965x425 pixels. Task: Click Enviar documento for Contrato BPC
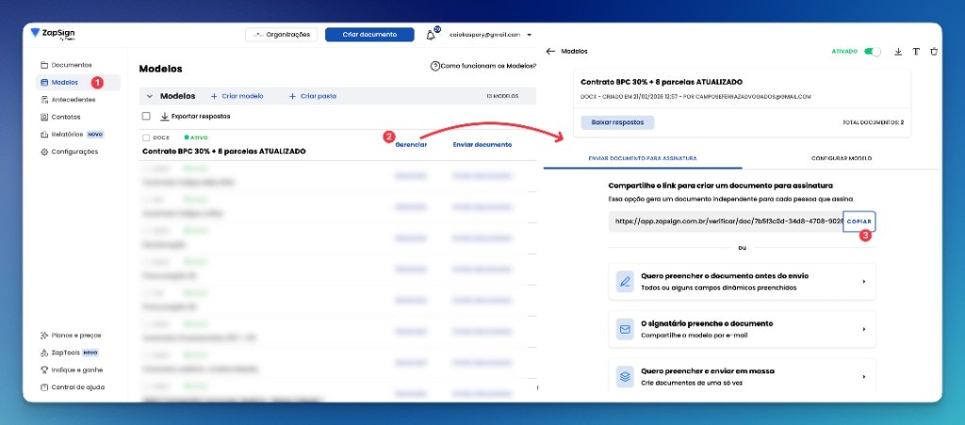482,145
